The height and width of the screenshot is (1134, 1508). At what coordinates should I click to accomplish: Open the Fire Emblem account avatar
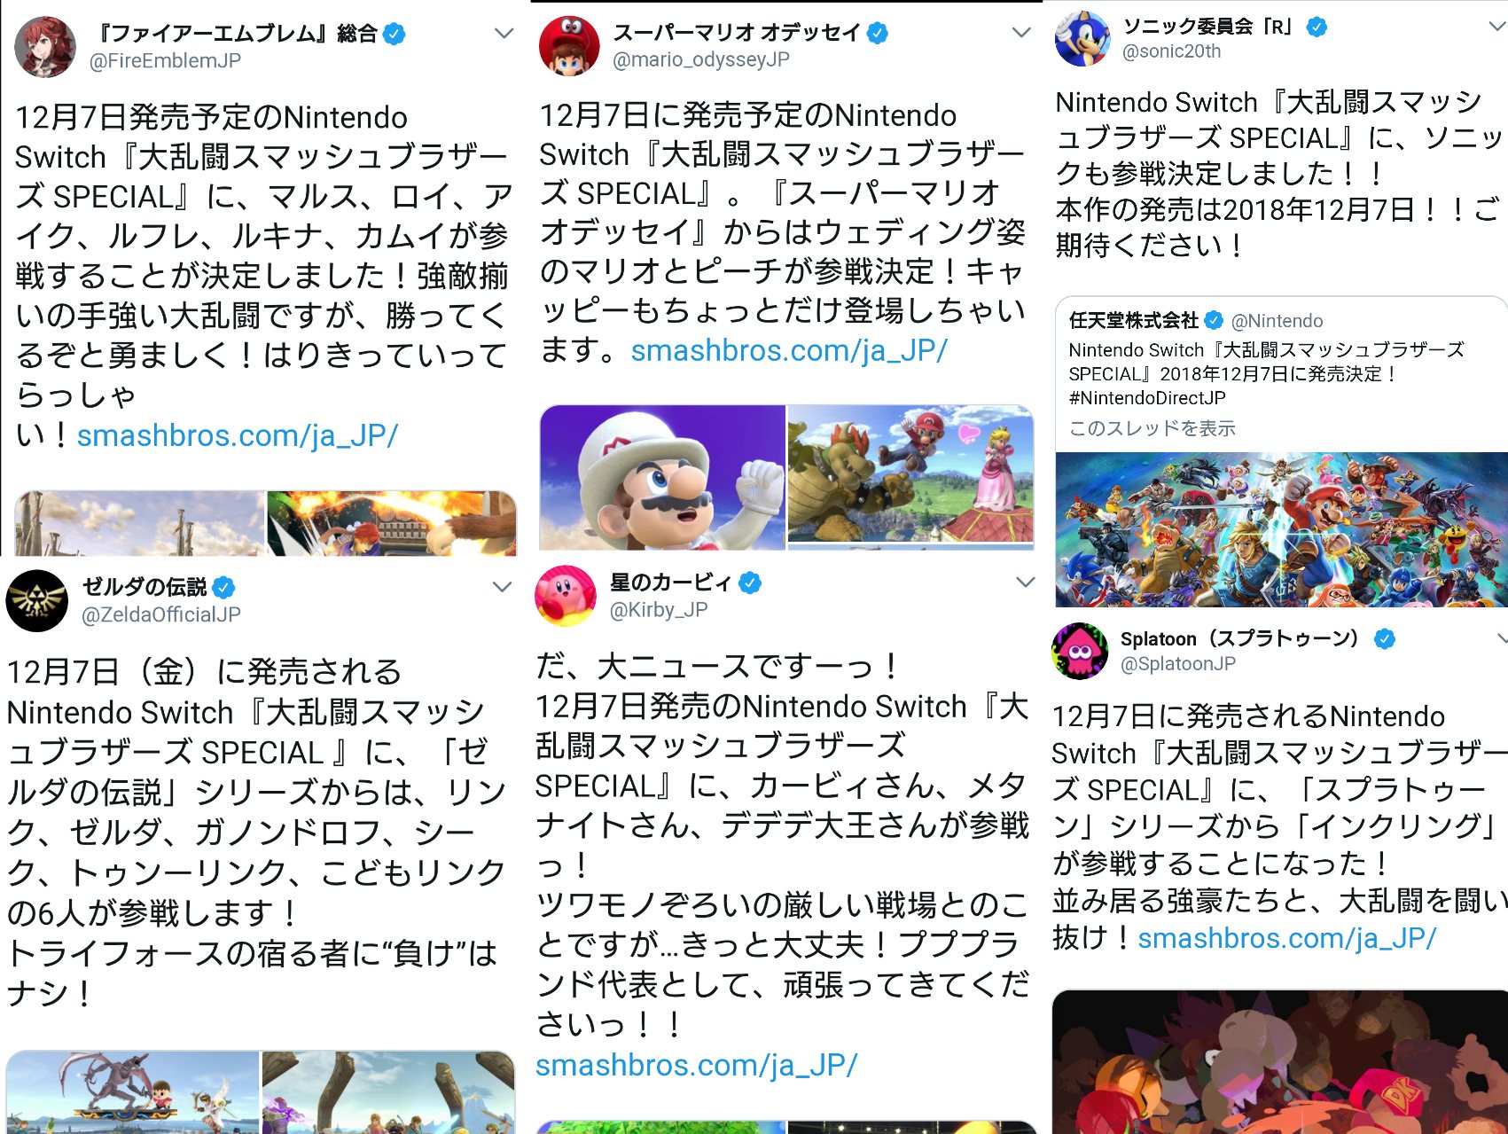pyautogui.click(x=45, y=47)
